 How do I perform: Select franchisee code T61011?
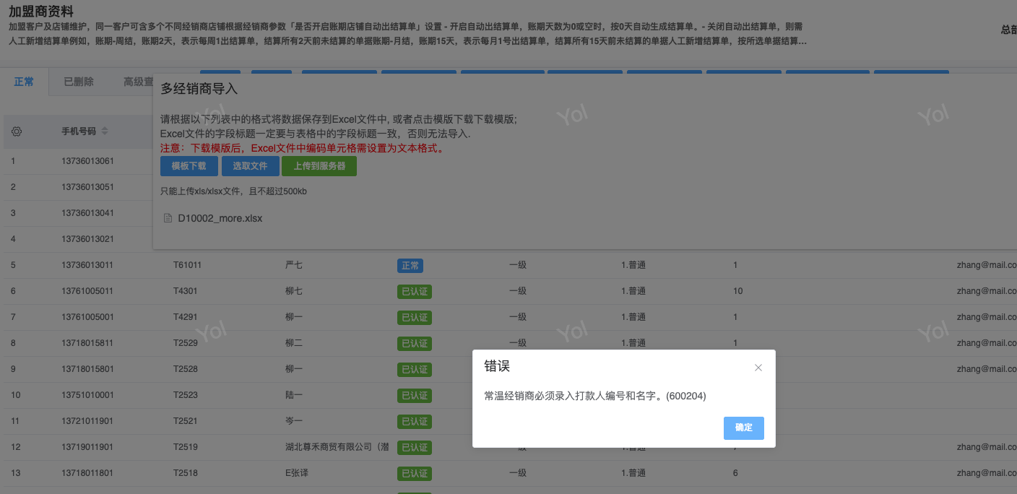coord(188,265)
